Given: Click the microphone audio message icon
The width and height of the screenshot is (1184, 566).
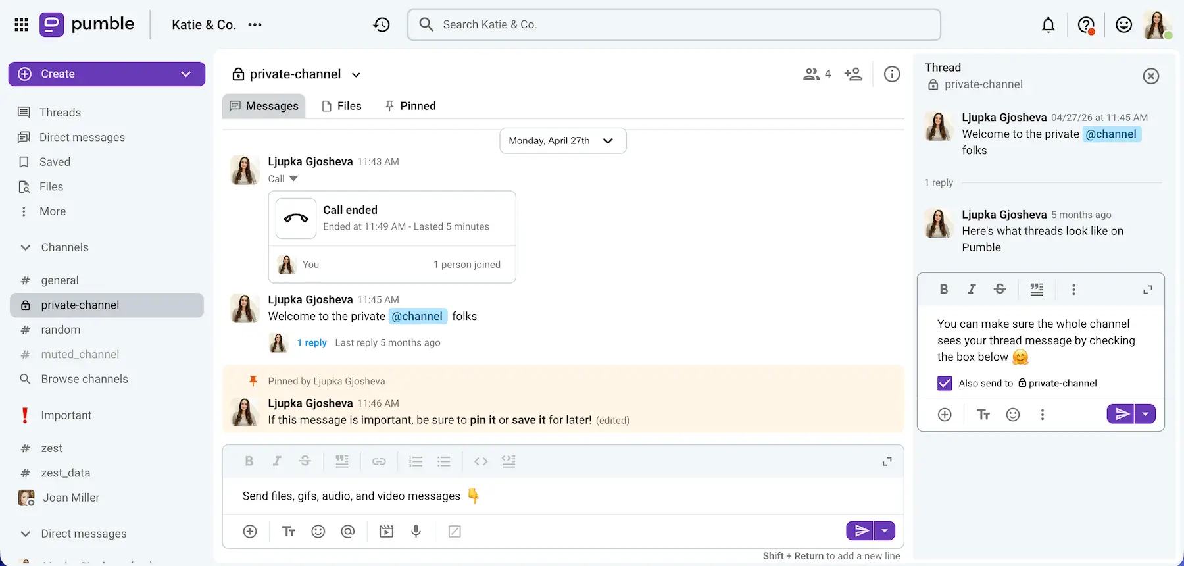Looking at the screenshot, I should 416,531.
